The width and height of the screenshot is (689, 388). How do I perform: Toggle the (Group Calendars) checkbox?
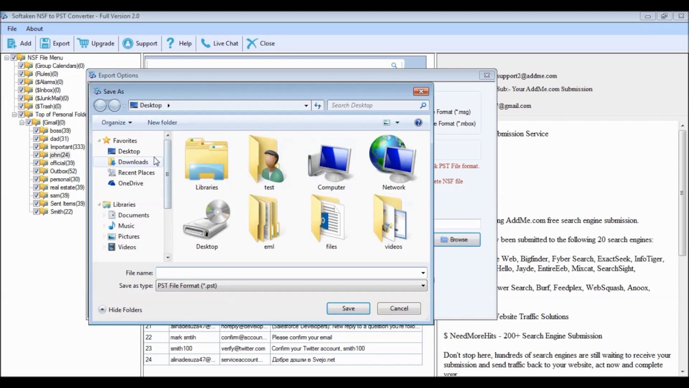tap(22, 66)
